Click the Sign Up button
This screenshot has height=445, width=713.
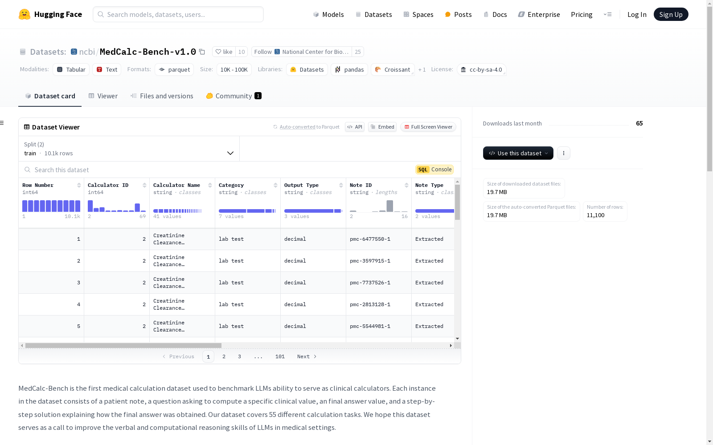671,14
